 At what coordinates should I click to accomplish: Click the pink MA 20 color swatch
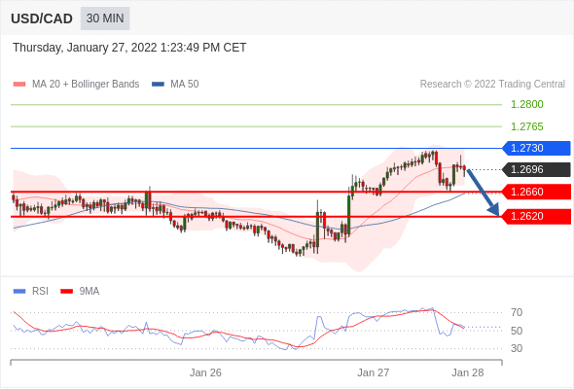click(x=19, y=85)
